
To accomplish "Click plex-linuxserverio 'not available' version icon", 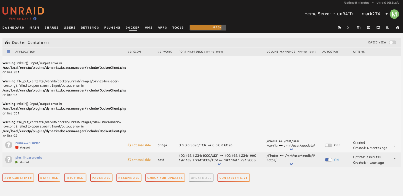I will click(129, 160).
